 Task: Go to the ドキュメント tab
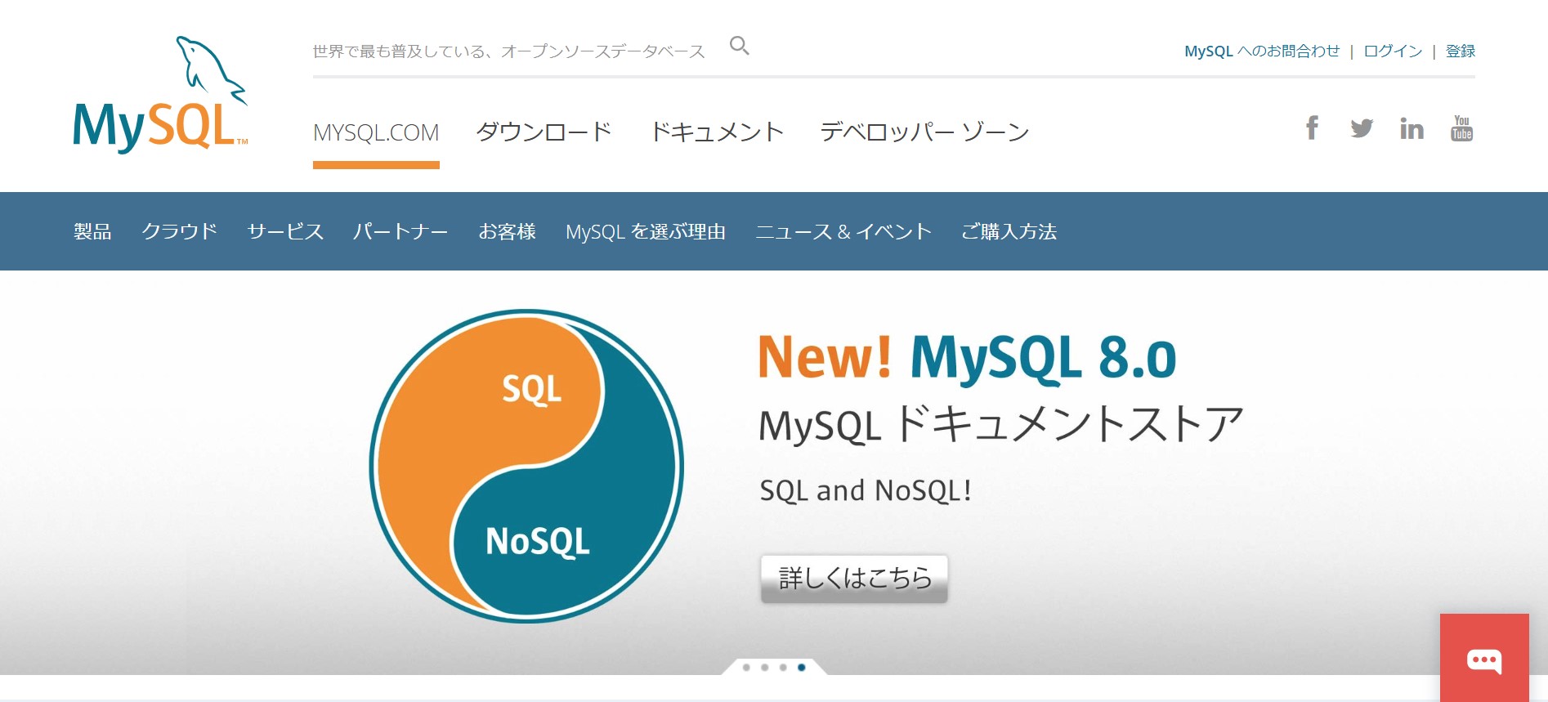pos(717,132)
